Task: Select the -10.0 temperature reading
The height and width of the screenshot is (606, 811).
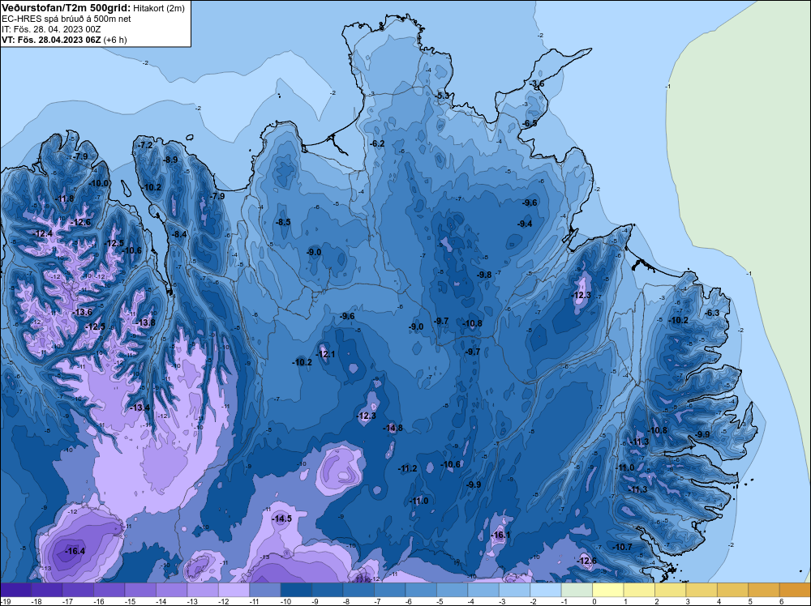Action: [x=99, y=183]
